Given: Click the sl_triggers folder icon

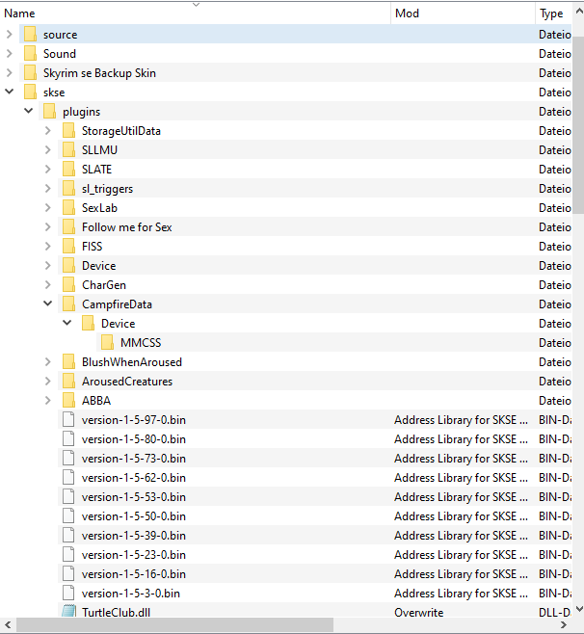Looking at the screenshot, I should [68, 189].
